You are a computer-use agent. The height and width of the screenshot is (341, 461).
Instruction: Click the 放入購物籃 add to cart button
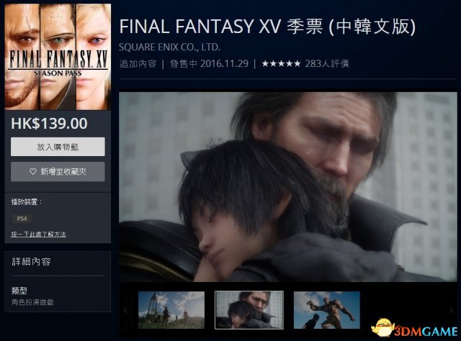58,147
